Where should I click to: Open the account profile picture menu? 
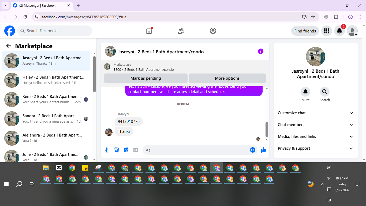pos(352,31)
